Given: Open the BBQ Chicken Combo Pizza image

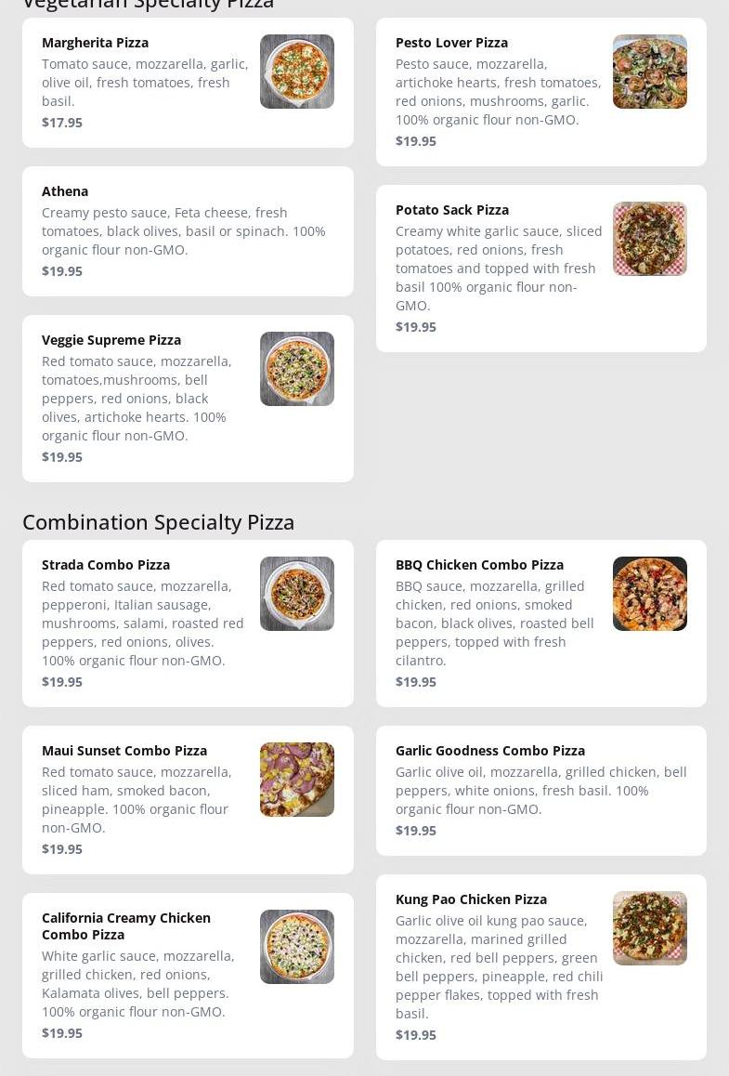Looking at the screenshot, I should (x=649, y=594).
